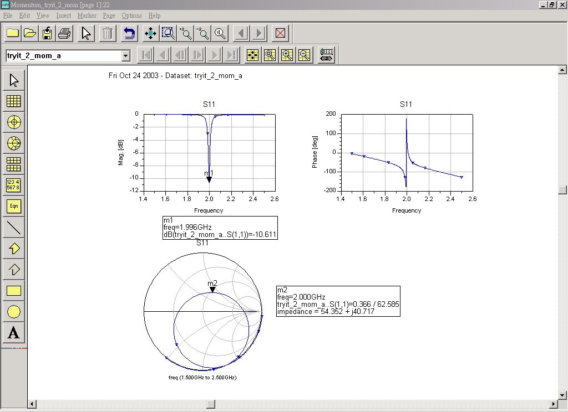Viewport: 568px width, 412px height.
Task: Jump to the last marker point
Action: click(232, 55)
